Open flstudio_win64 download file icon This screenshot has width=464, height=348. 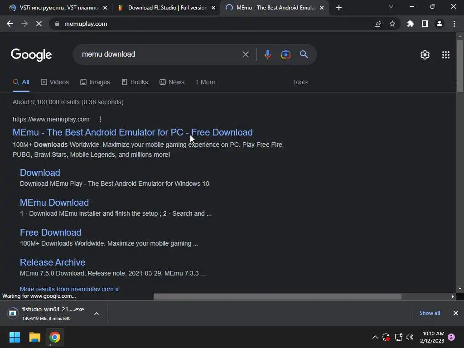(x=13, y=313)
